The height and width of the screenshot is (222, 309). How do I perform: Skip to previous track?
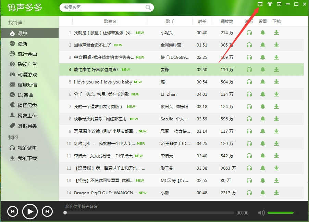tap(13, 212)
